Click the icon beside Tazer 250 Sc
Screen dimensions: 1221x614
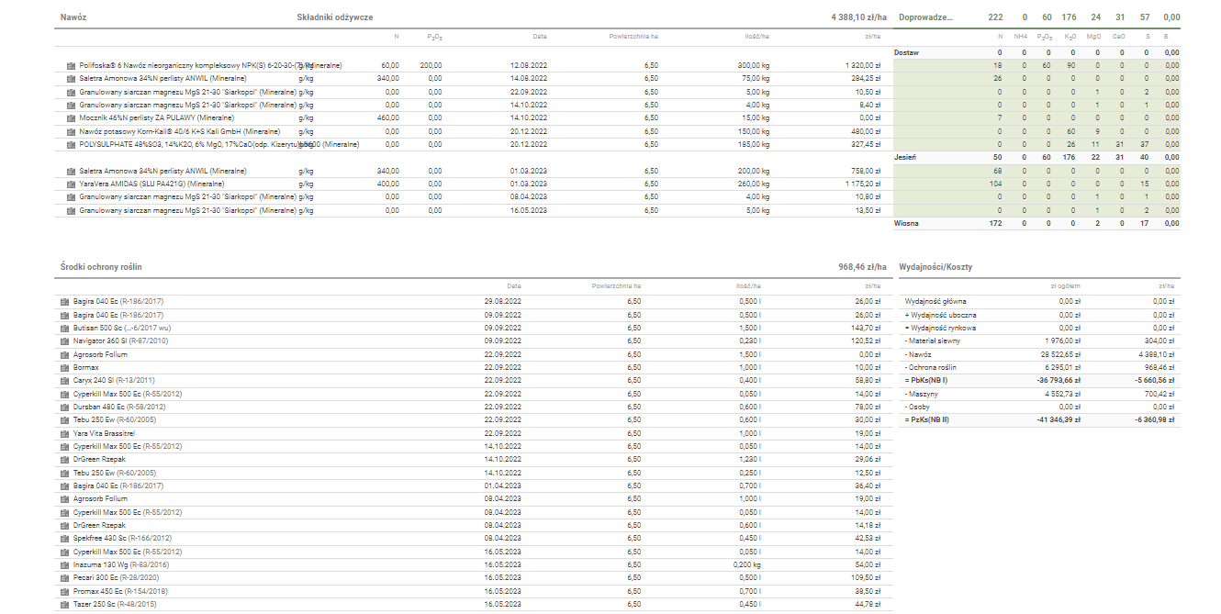point(64,605)
